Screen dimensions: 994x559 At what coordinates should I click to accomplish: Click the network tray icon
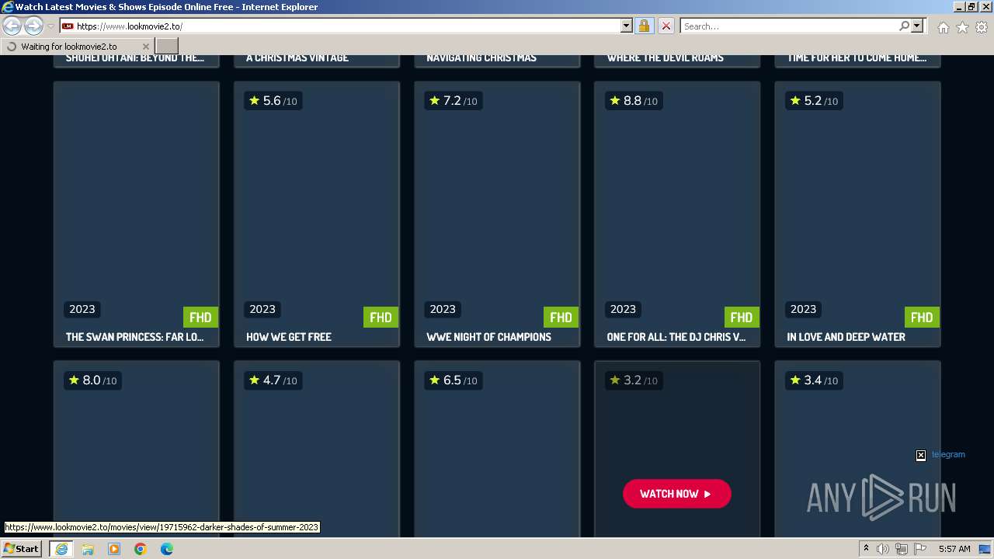(902, 549)
